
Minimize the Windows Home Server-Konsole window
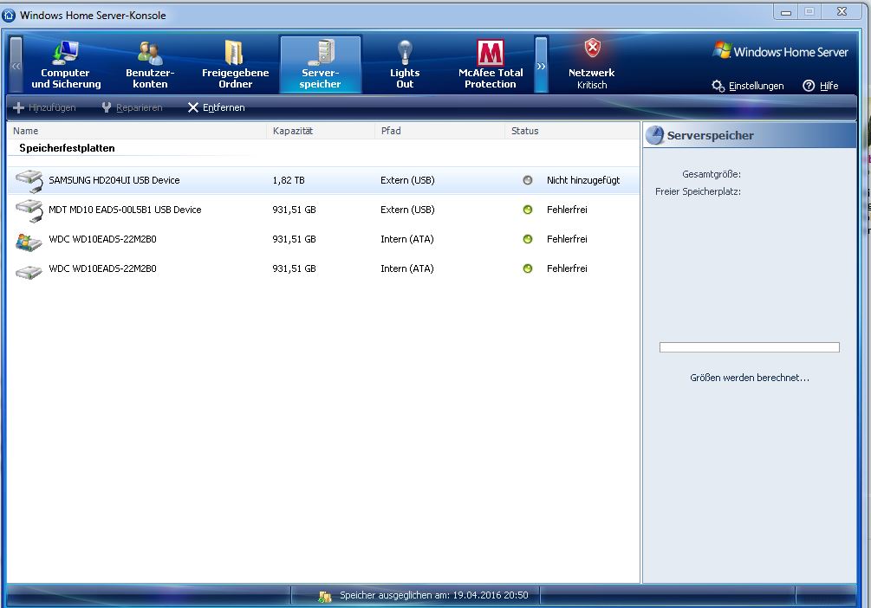tap(786, 12)
